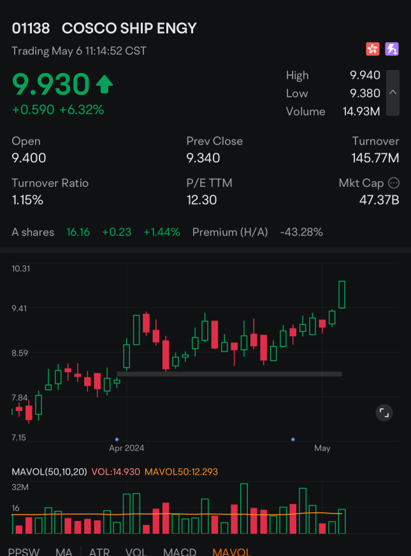Tap the Turnover value 145.77M
This screenshot has height=556, width=411.
(x=375, y=158)
